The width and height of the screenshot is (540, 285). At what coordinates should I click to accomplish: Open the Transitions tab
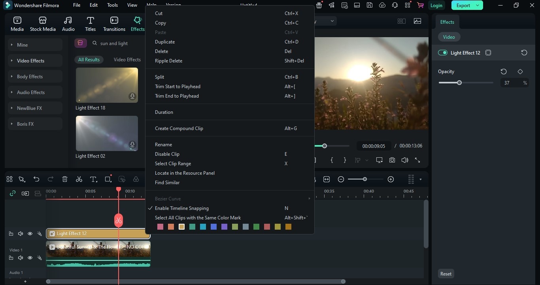click(x=114, y=24)
